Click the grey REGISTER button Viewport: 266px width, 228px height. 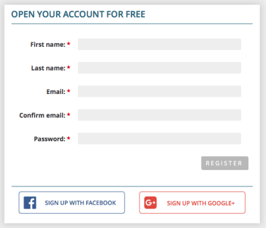pos(225,163)
